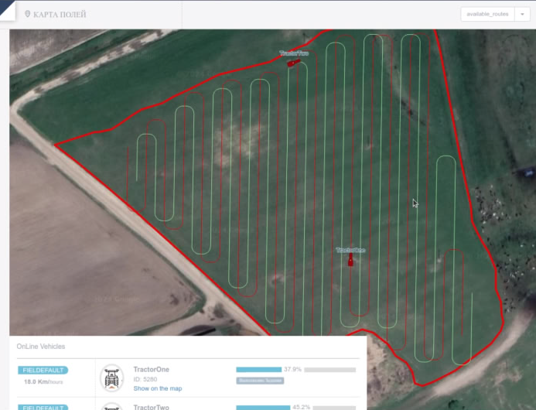Click the TractorOne vehicle avatar icon
The image size is (536, 410).
click(111, 378)
